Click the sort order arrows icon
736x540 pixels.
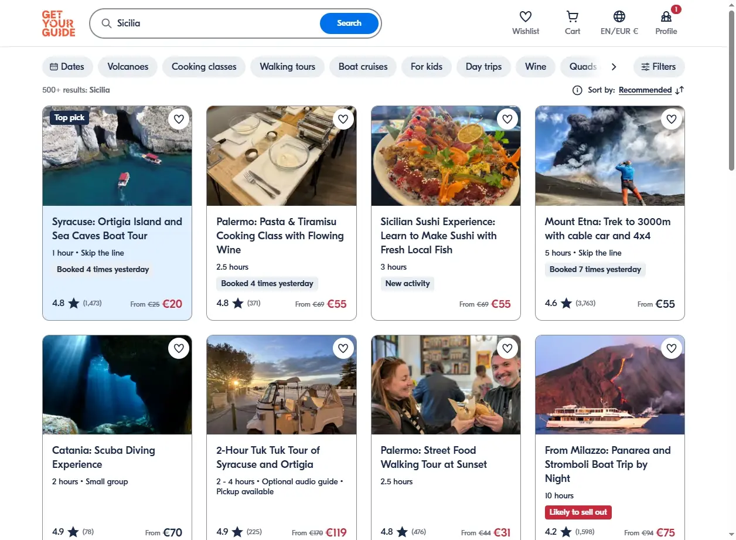tap(680, 90)
